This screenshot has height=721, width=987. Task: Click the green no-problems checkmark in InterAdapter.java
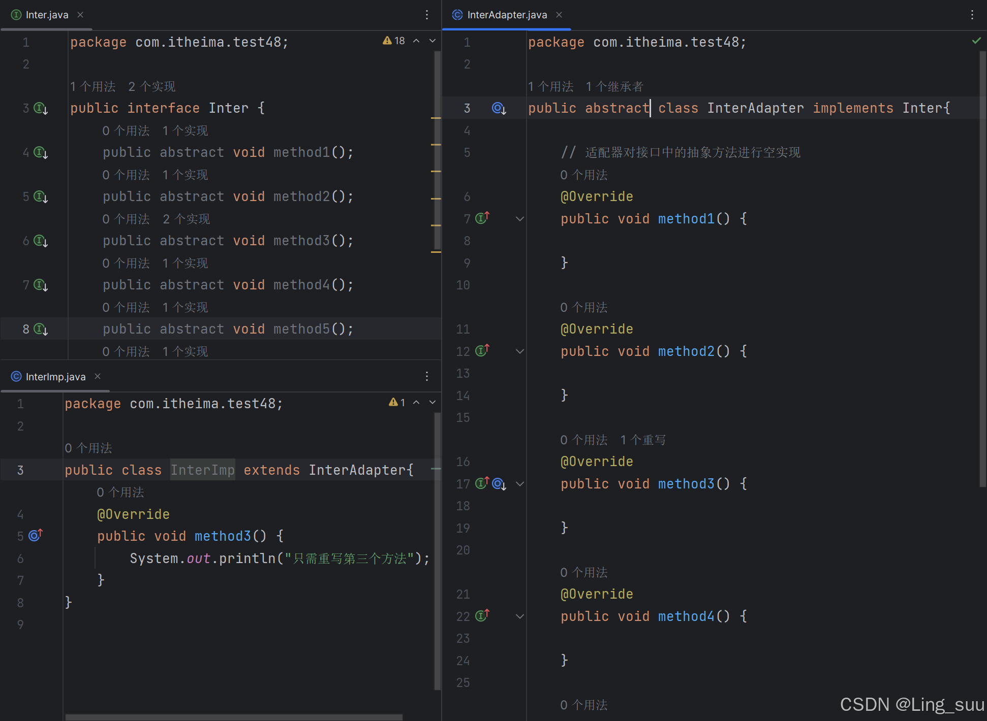click(976, 41)
